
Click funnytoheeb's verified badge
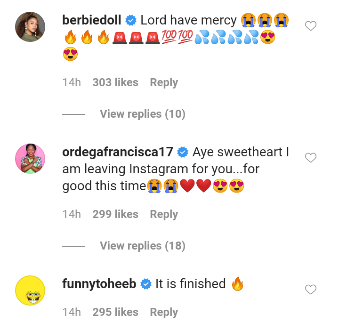[x=146, y=284]
